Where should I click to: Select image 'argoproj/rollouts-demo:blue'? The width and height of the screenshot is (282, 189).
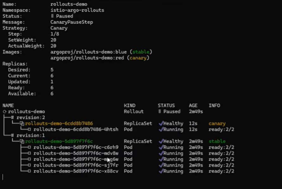tap(88, 52)
